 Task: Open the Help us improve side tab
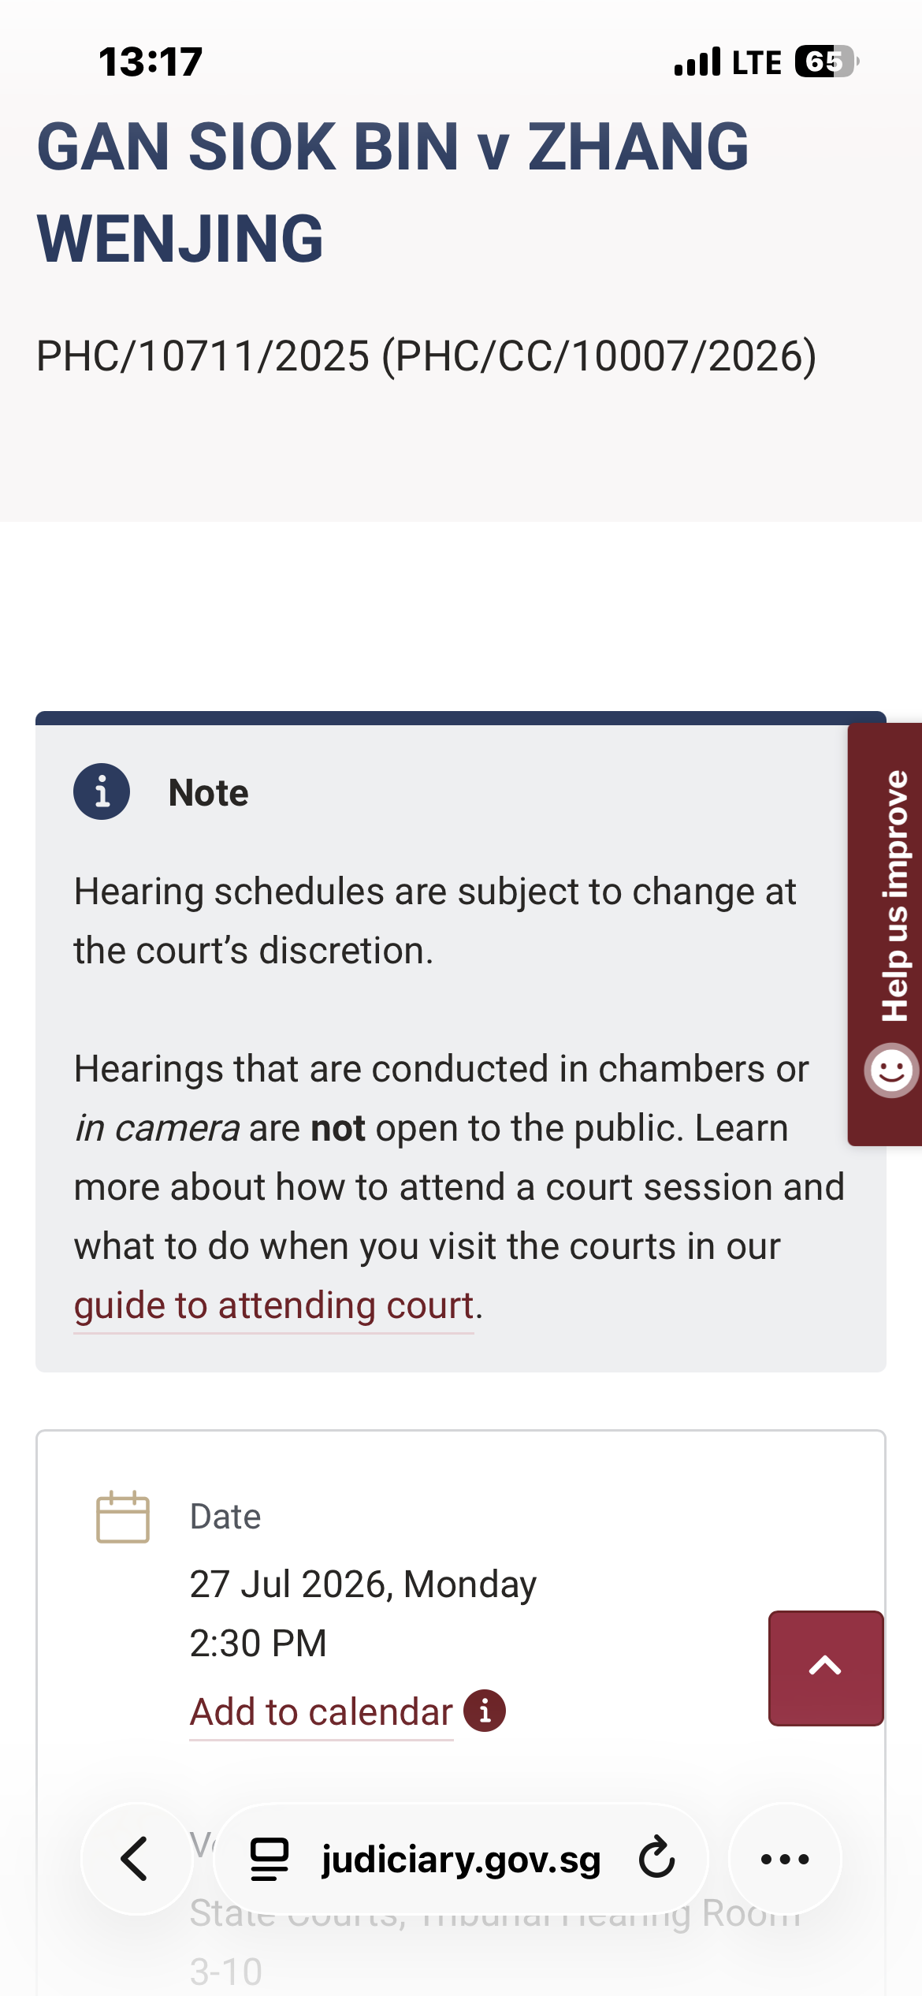click(x=885, y=934)
